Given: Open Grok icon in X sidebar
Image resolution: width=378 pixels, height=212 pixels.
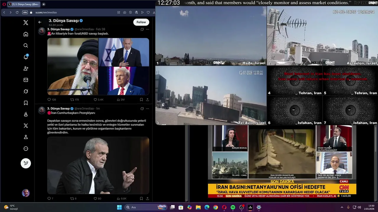Looking at the screenshot, I should (26, 91).
